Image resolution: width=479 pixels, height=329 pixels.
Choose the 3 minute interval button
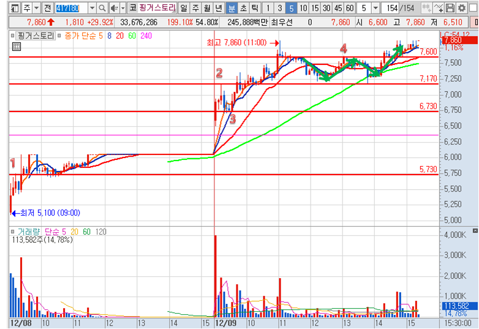(279, 8)
